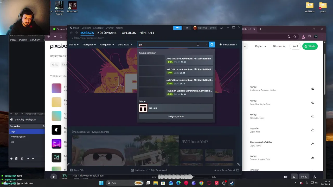The image size is (333, 187).
Task: Select Train Sim World 6 search result
Action: tap(176, 92)
